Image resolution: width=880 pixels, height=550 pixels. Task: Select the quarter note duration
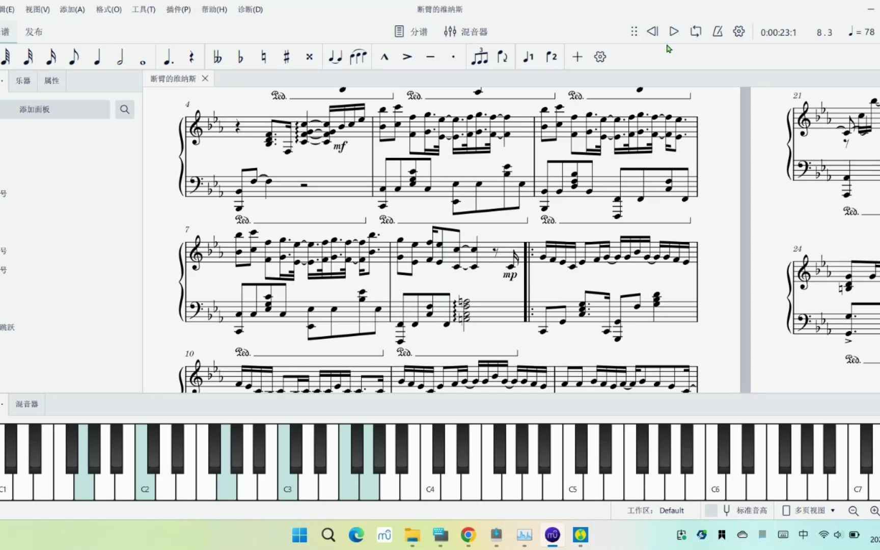(x=97, y=57)
